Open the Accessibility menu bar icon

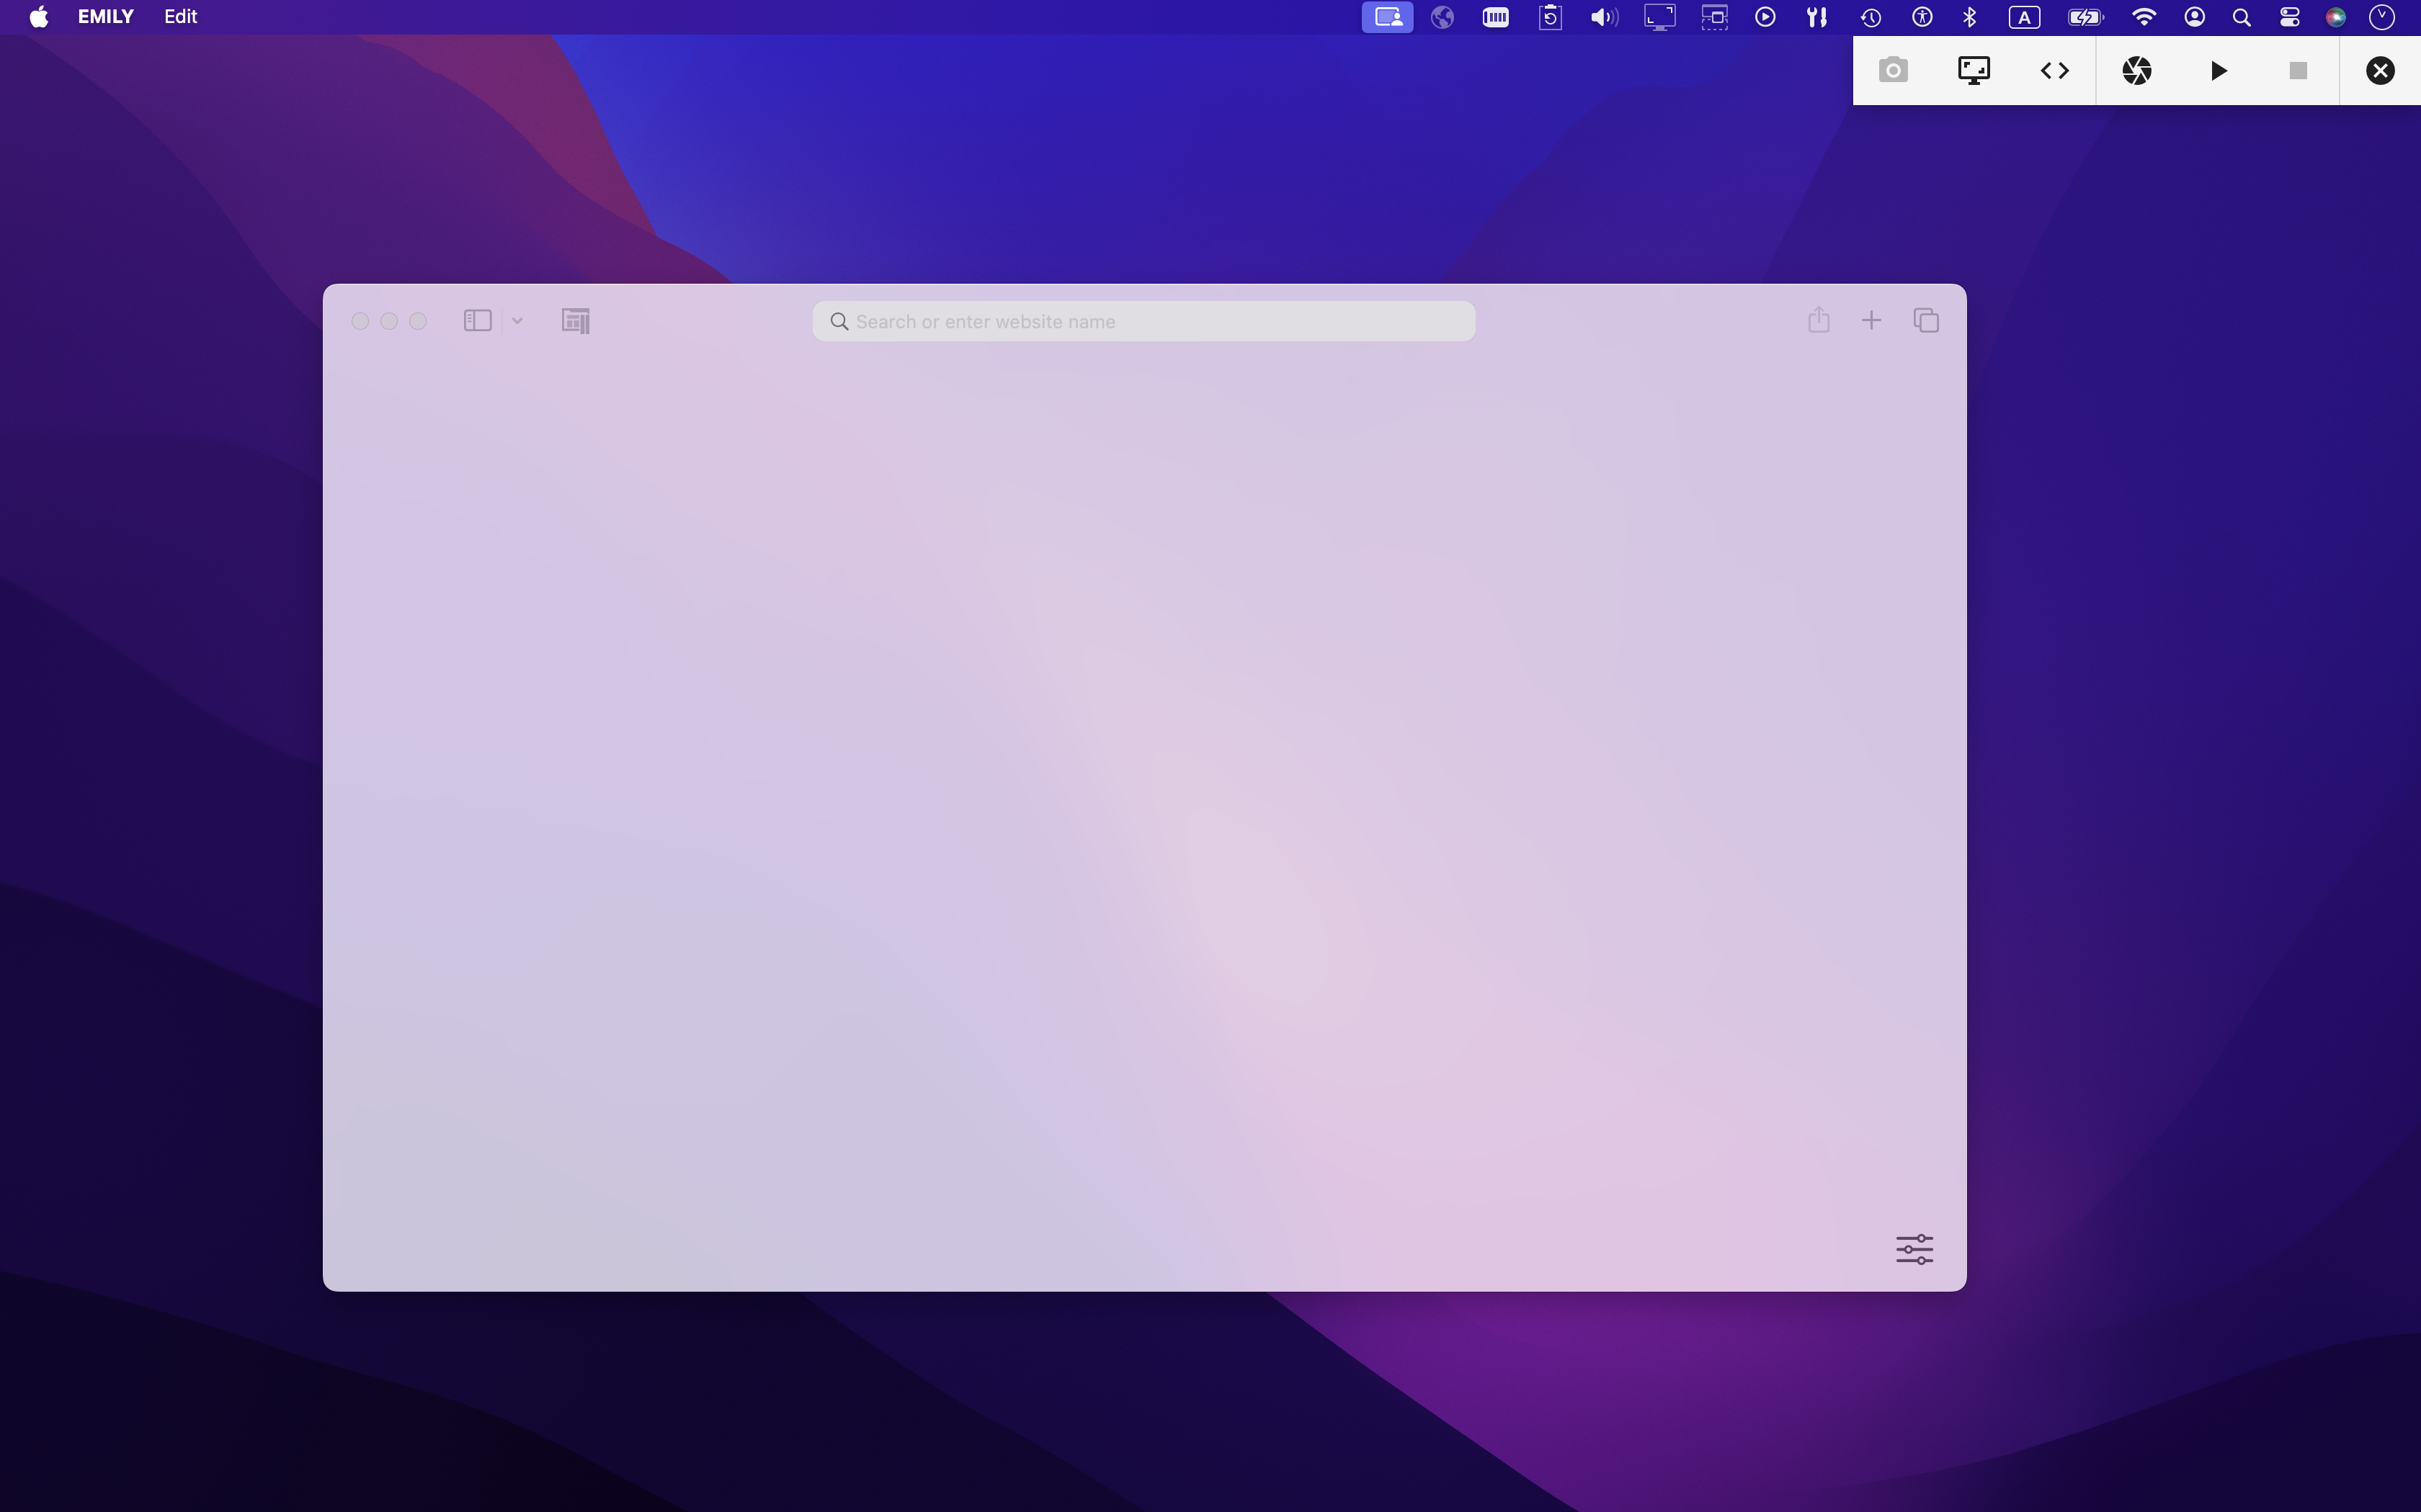click(1922, 17)
